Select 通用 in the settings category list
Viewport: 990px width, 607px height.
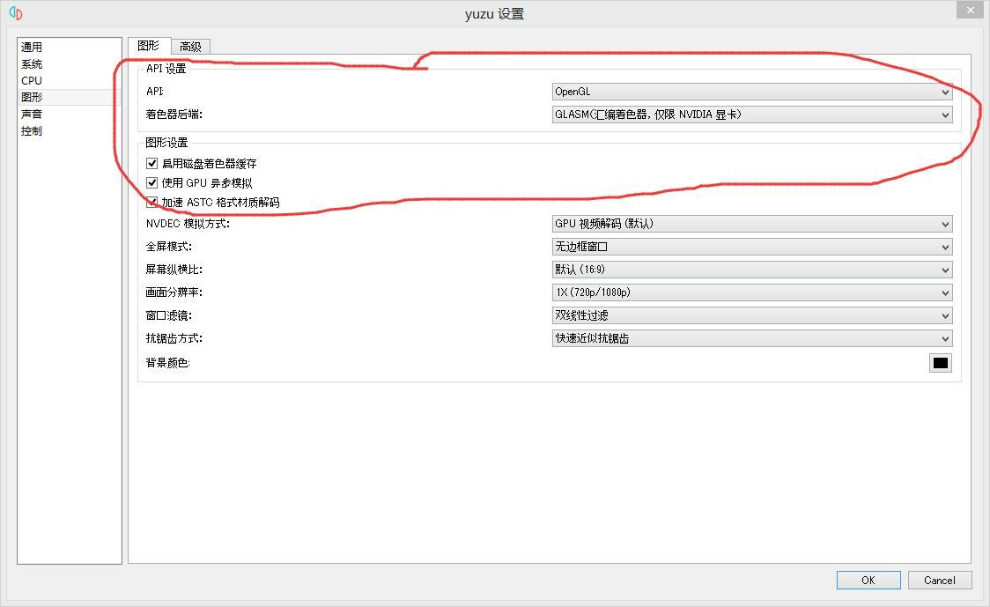click(x=32, y=48)
